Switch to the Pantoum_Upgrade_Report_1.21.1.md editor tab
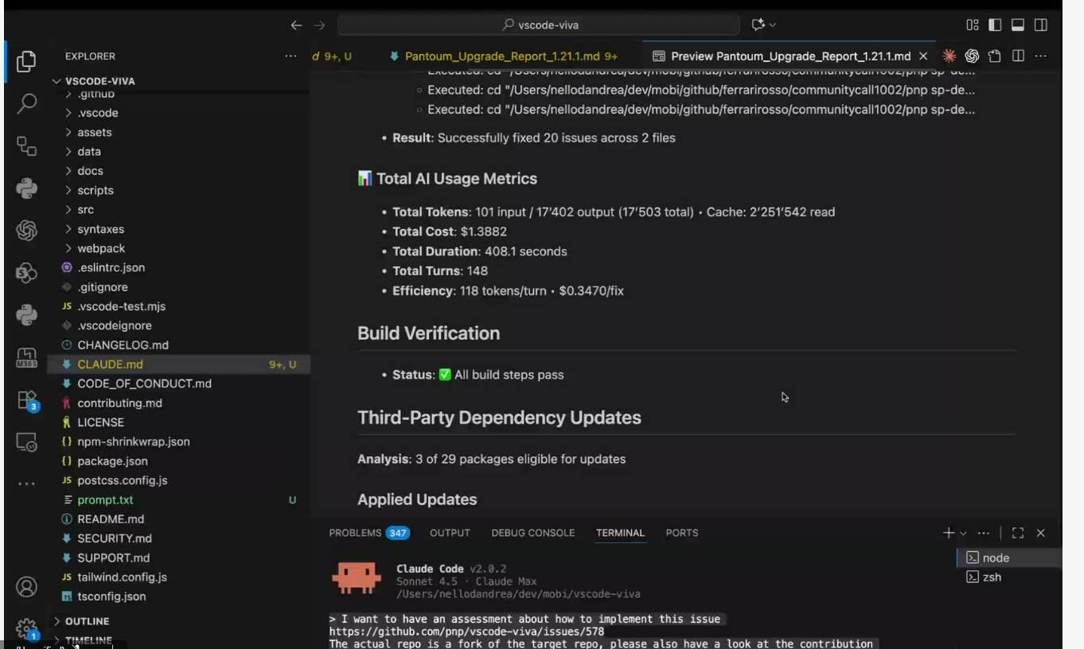1084x649 pixels. click(501, 56)
